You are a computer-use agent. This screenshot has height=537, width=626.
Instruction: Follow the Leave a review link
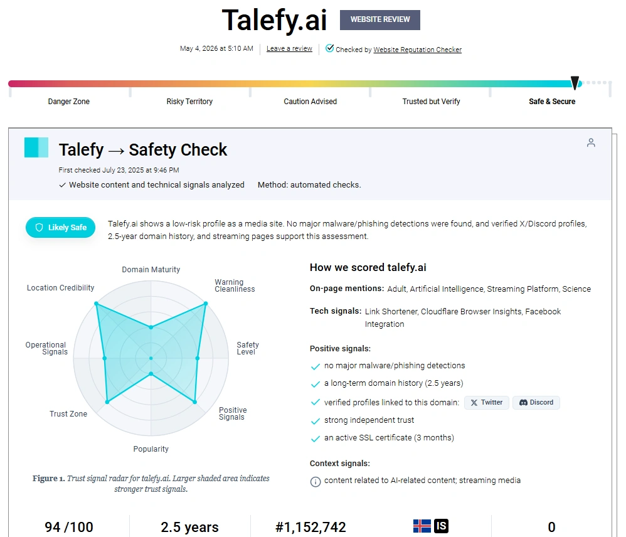click(x=289, y=48)
